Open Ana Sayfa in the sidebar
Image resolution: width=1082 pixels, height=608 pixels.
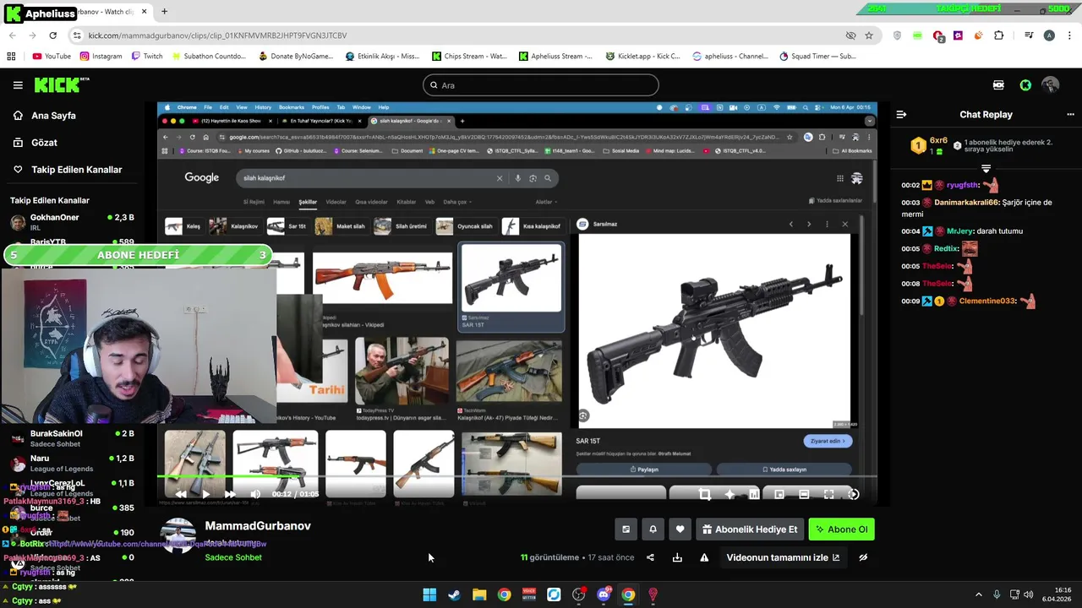(x=53, y=116)
